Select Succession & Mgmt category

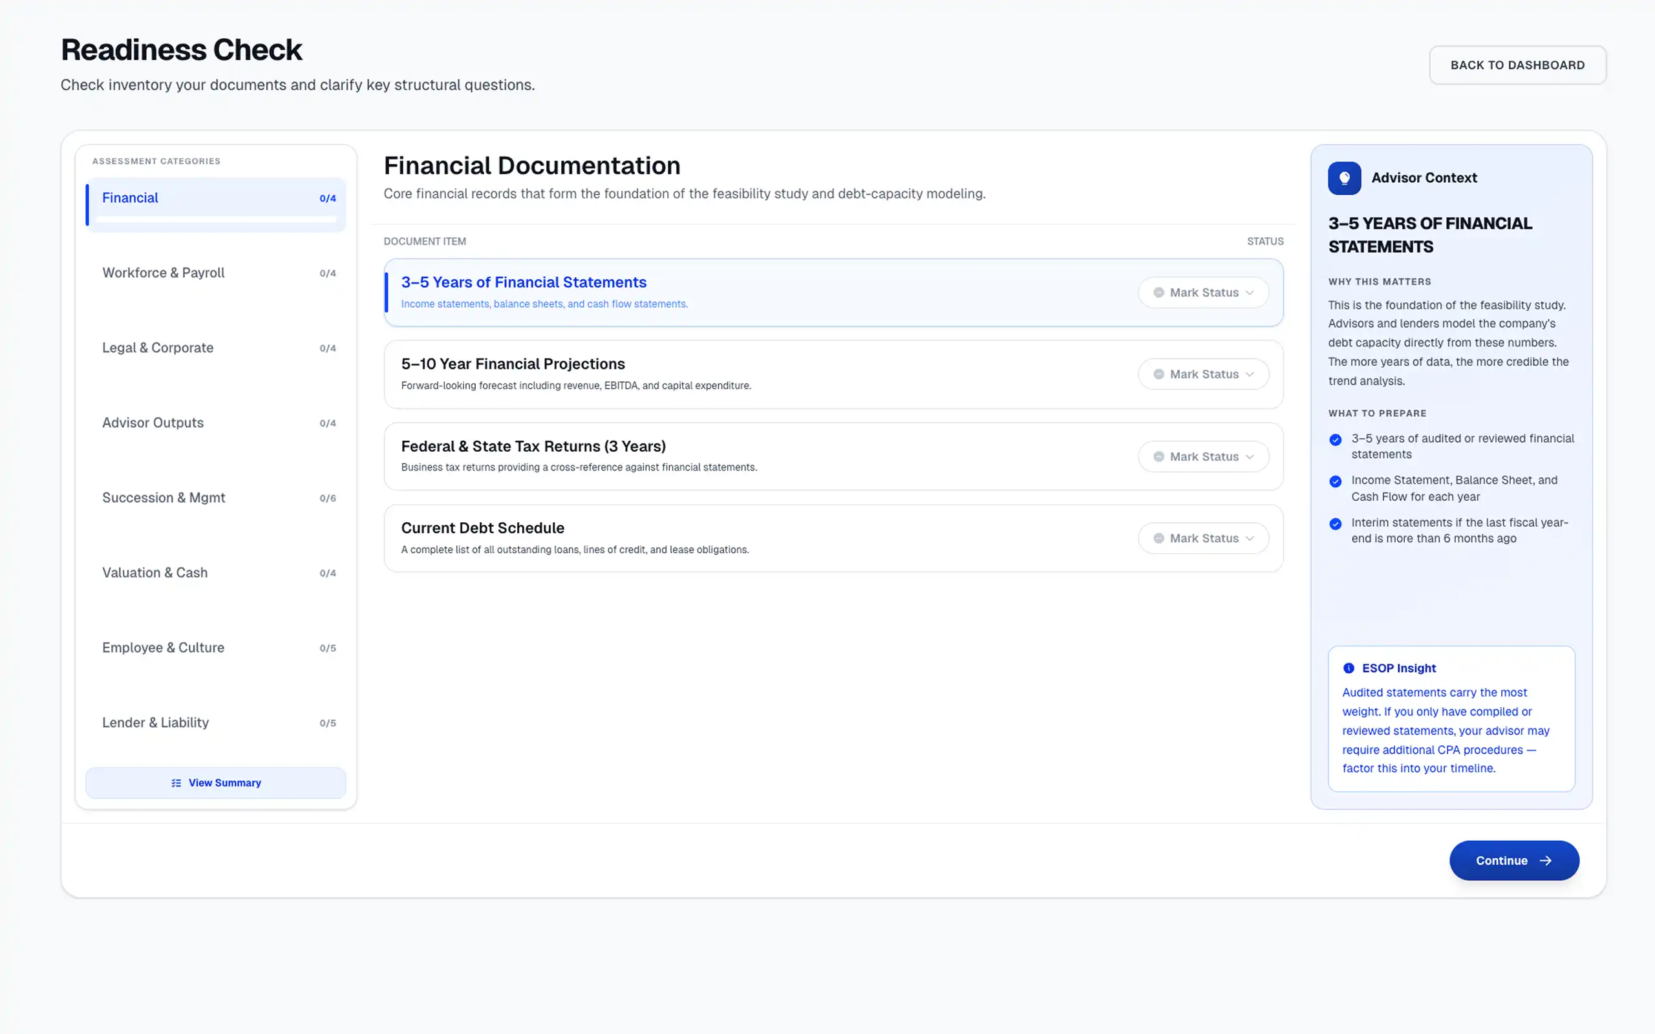tap(216, 498)
